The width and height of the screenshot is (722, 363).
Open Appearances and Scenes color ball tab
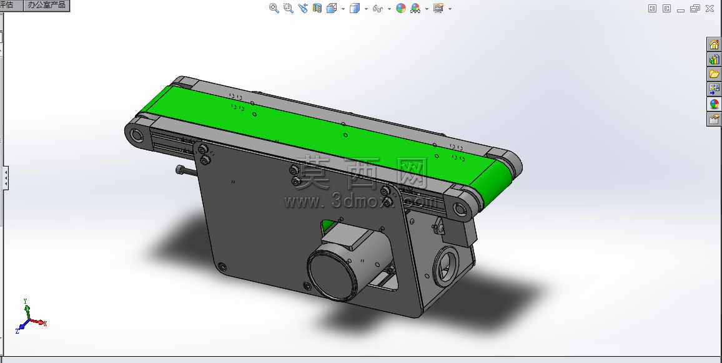coord(714,104)
